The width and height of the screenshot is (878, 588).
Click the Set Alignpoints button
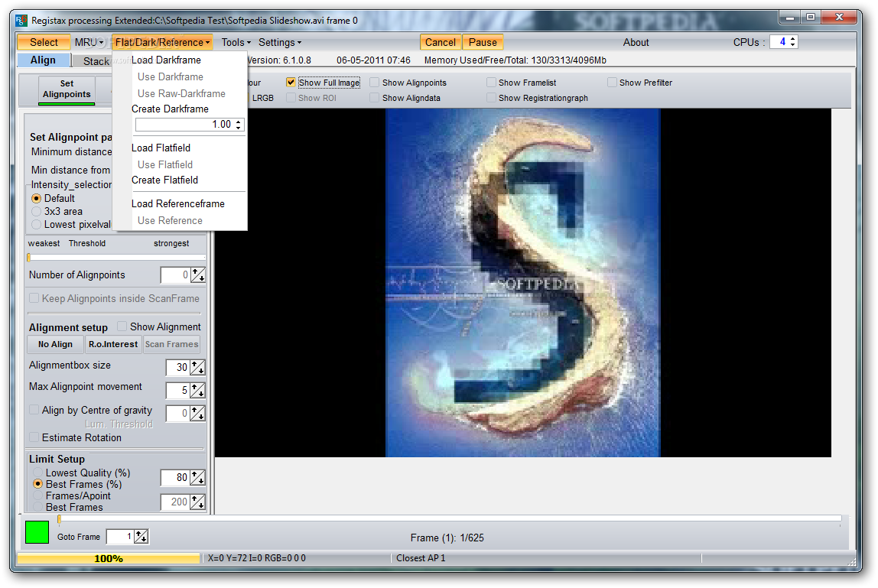[67, 89]
